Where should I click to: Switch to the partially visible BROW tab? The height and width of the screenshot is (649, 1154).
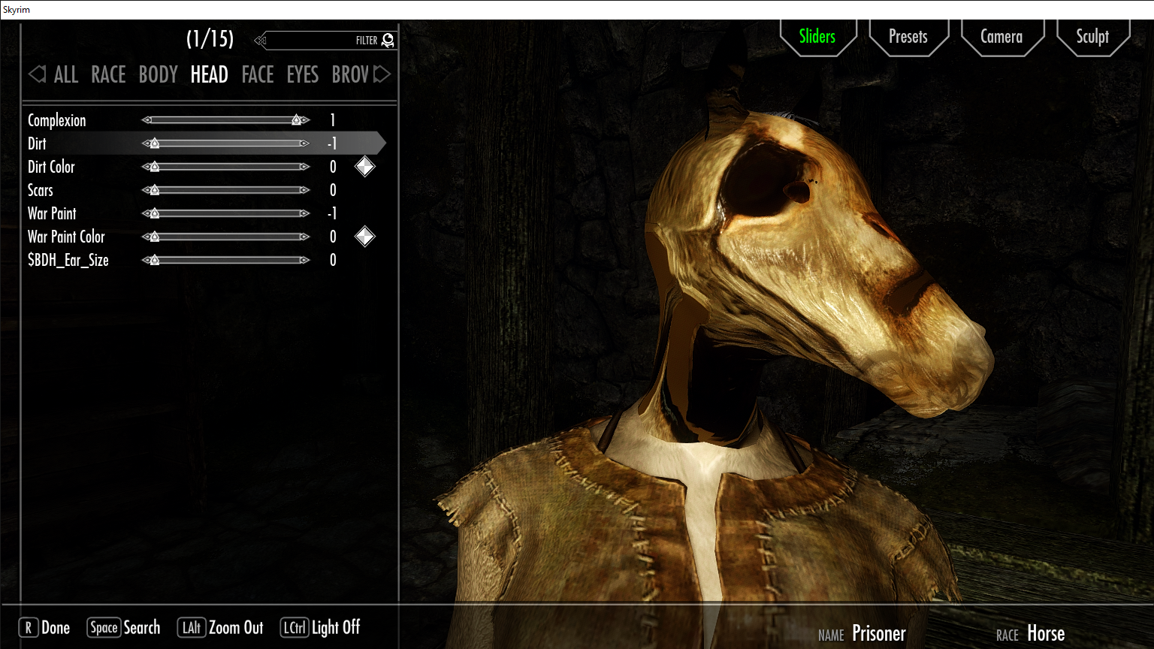(351, 74)
